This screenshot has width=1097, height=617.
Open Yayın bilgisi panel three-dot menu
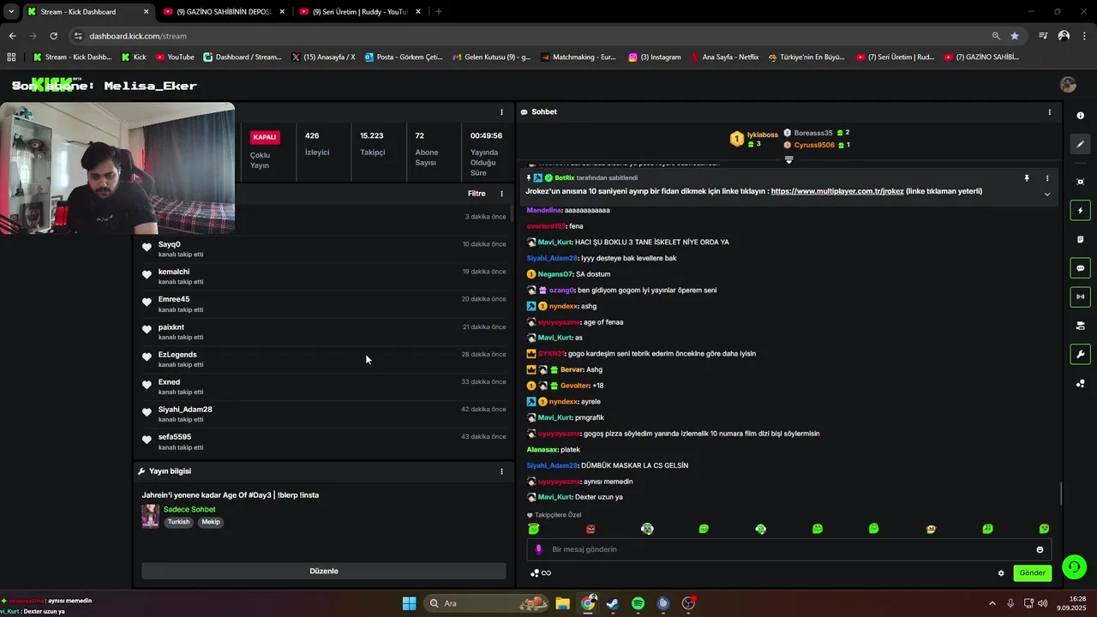[x=501, y=471]
